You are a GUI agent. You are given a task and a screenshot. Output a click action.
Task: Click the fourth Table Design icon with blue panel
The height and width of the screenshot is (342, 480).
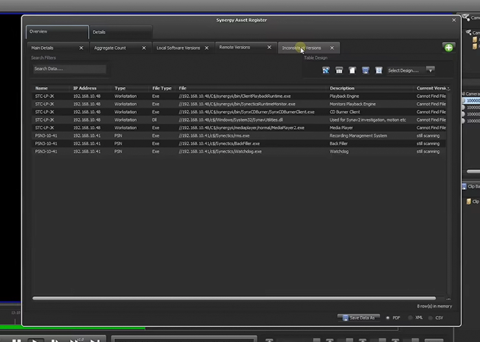click(x=365, y=70)
